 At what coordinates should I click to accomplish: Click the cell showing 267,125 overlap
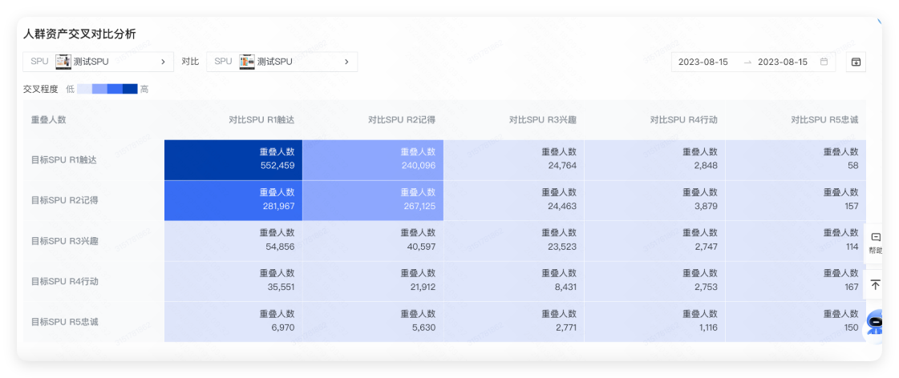[373, 200]
